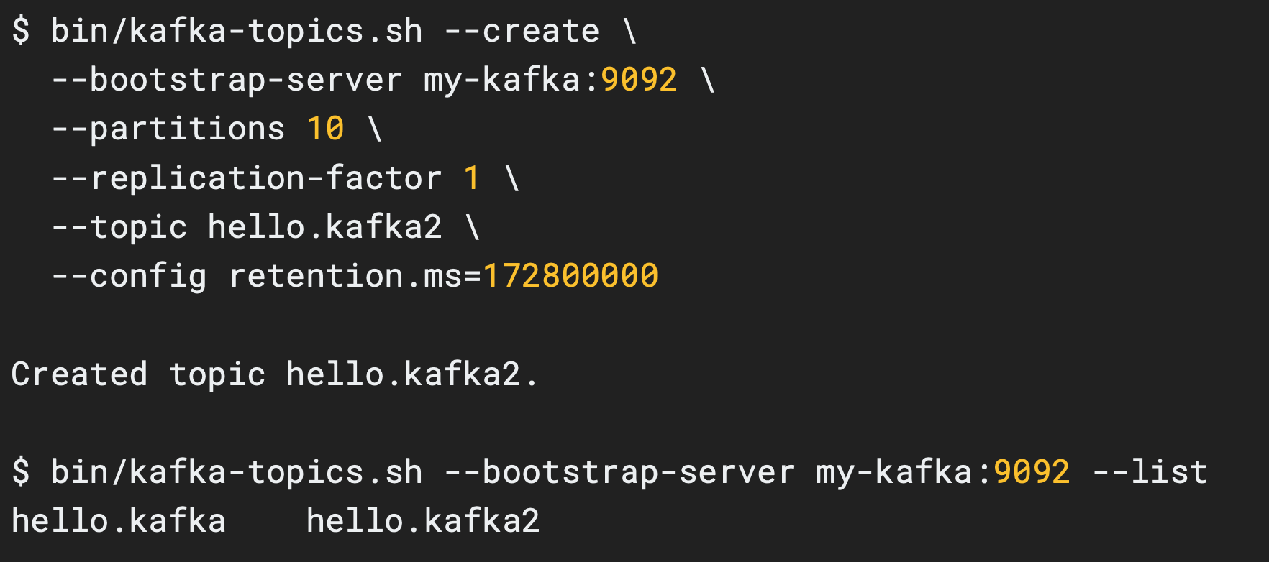The image size is (1269, 562).
Task: Click the first dollar prompt symbol
Action: point(21,32)
